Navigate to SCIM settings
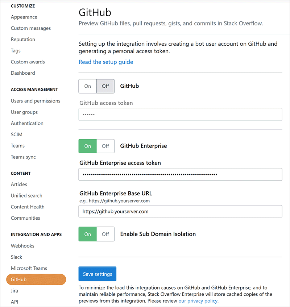 [17, 134]
